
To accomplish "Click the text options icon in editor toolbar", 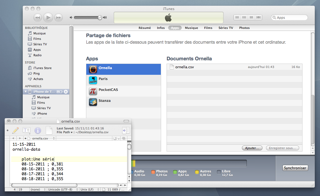I will click(27, 130).
